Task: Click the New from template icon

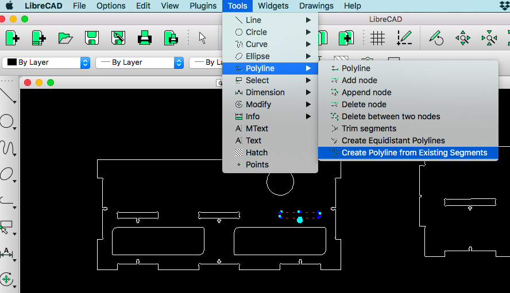Action: (x=38, y=38)
